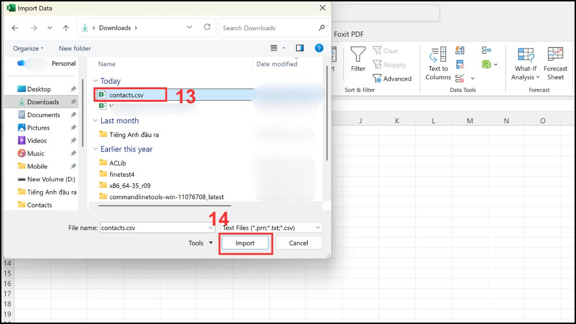Click the Consolidate icon in Data Tools

pos(486,50)
